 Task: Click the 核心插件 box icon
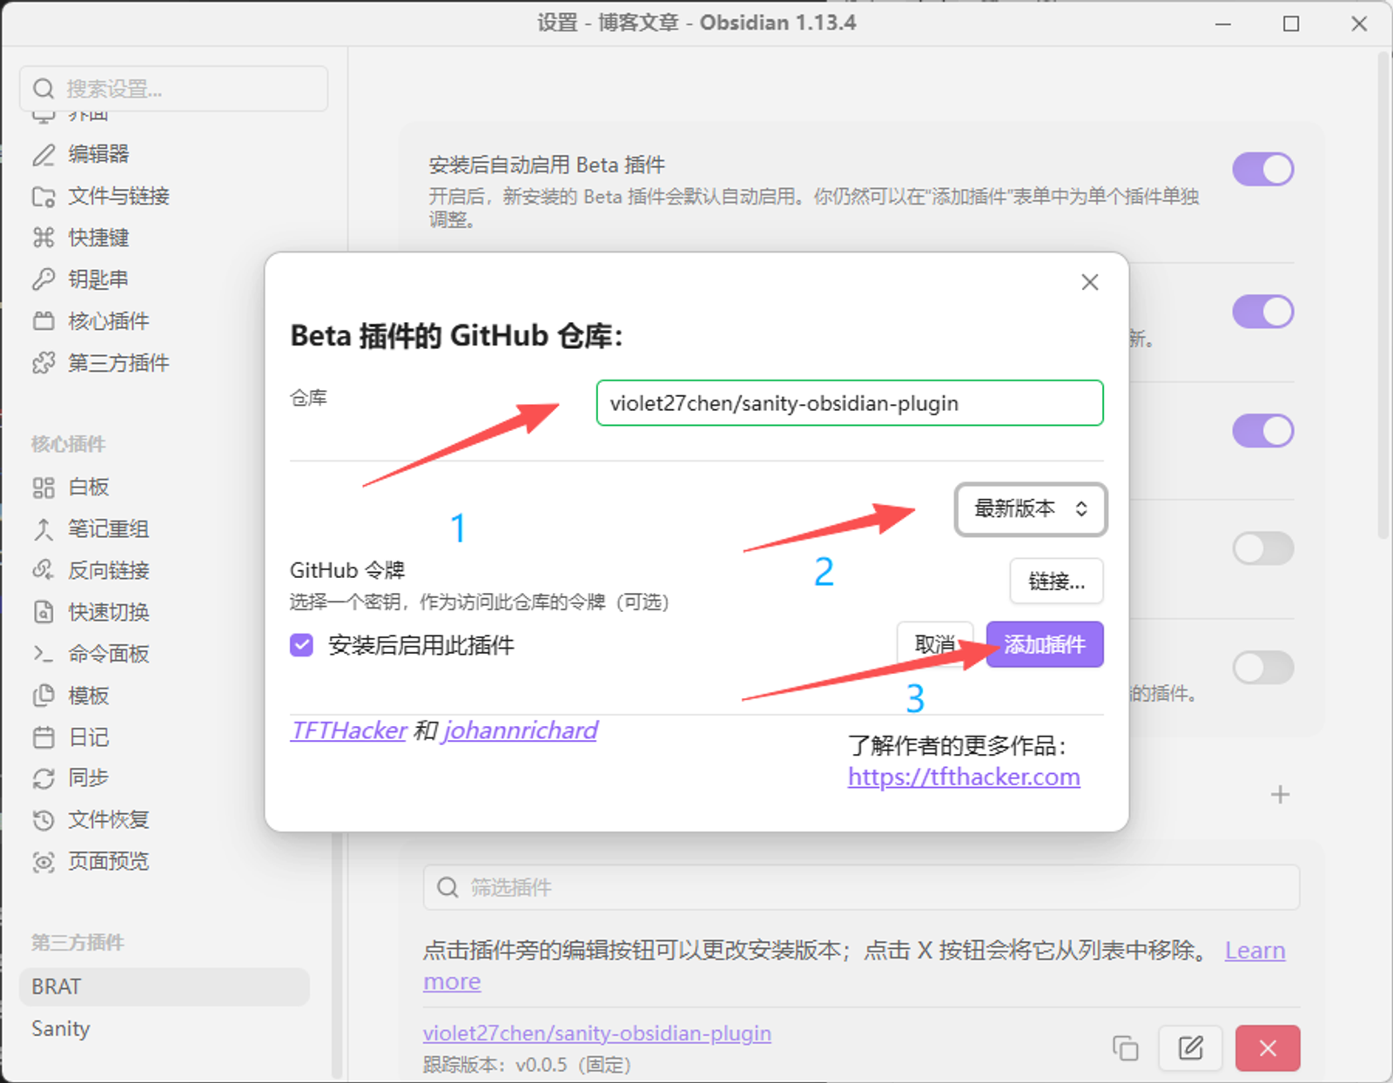pos(44,321)
